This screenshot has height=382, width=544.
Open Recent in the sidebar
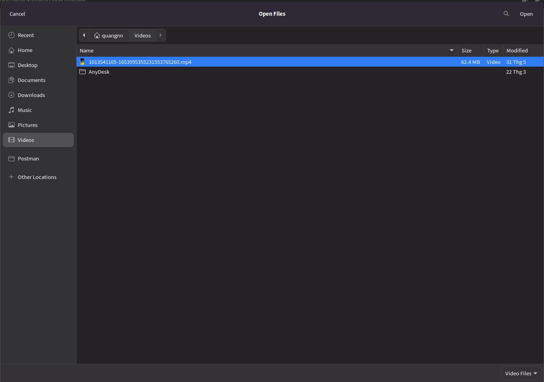pos(38,35)
